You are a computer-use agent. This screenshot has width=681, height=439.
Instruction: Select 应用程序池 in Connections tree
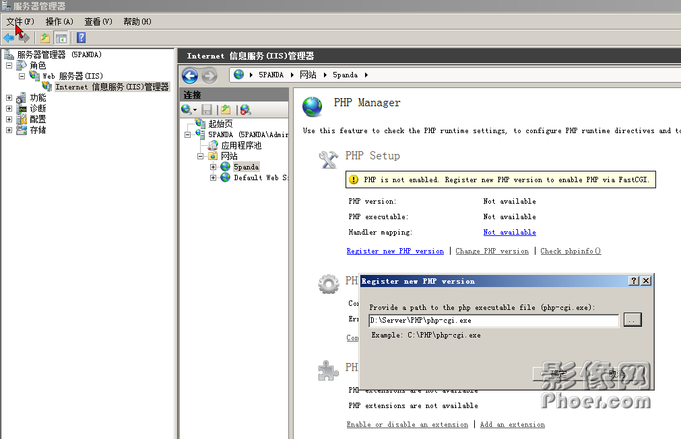(241, 146)
